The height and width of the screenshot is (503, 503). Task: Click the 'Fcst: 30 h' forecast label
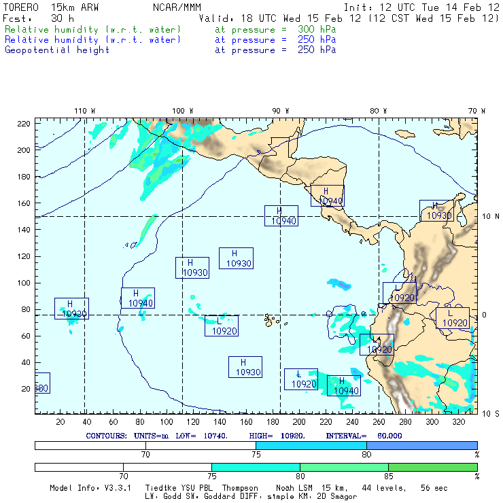pyautogui.click(x=38, y=18)
